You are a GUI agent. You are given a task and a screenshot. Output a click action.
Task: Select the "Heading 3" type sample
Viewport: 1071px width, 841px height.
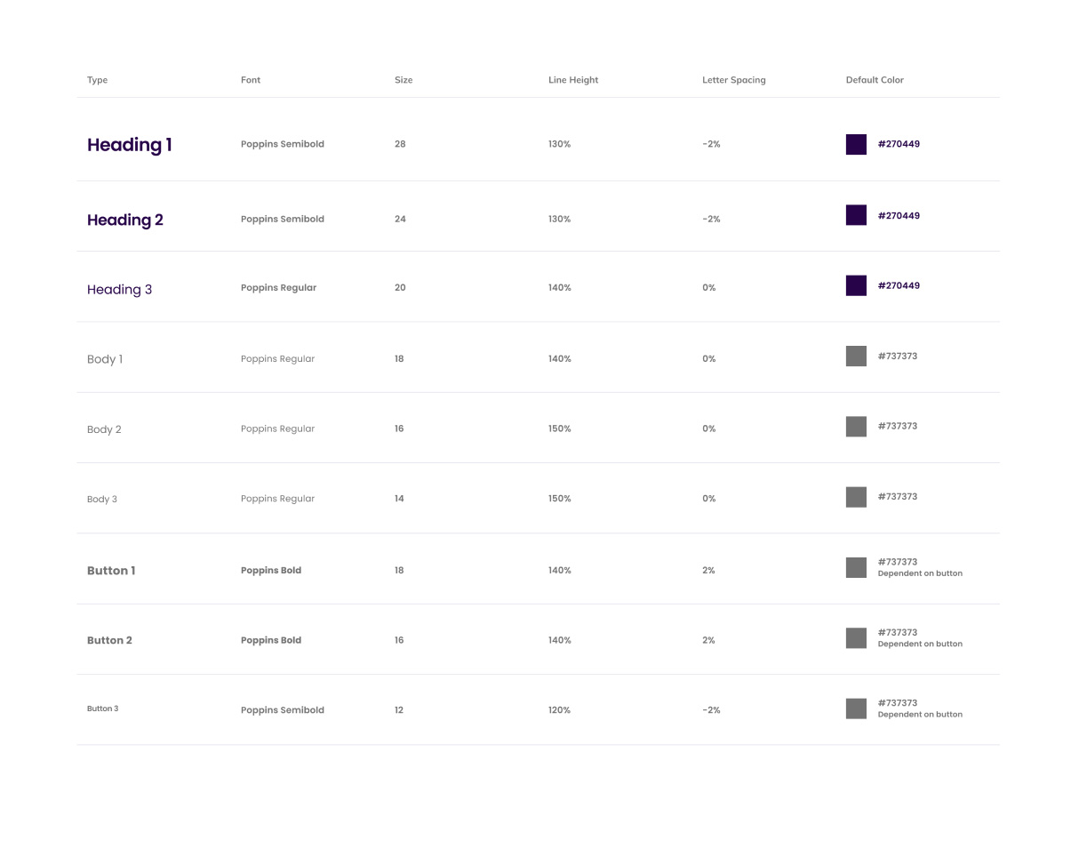click(x=120, y=289)
